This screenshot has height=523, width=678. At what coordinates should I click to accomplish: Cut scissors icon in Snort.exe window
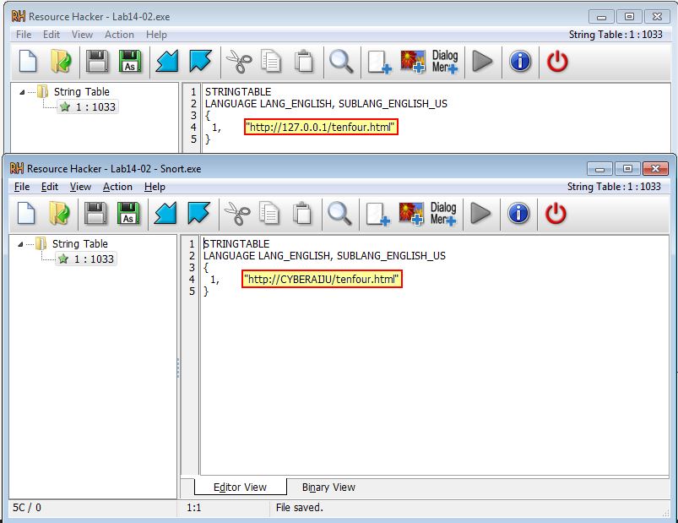[236, 214]
